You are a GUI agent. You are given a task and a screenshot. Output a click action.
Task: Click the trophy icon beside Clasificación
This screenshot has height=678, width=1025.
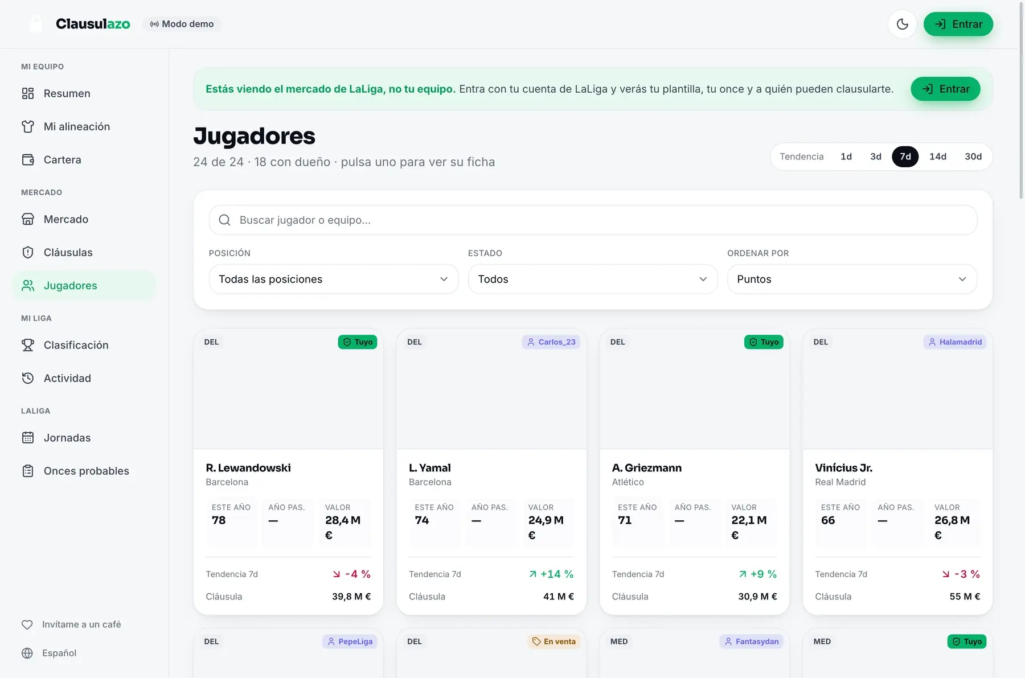pyautogui.click(x=28, y=345)
